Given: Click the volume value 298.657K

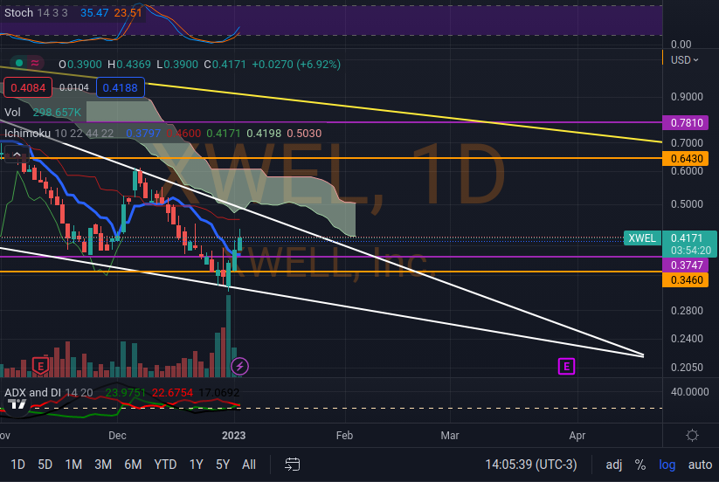Looking at the screenshot, I should (57, 113).
